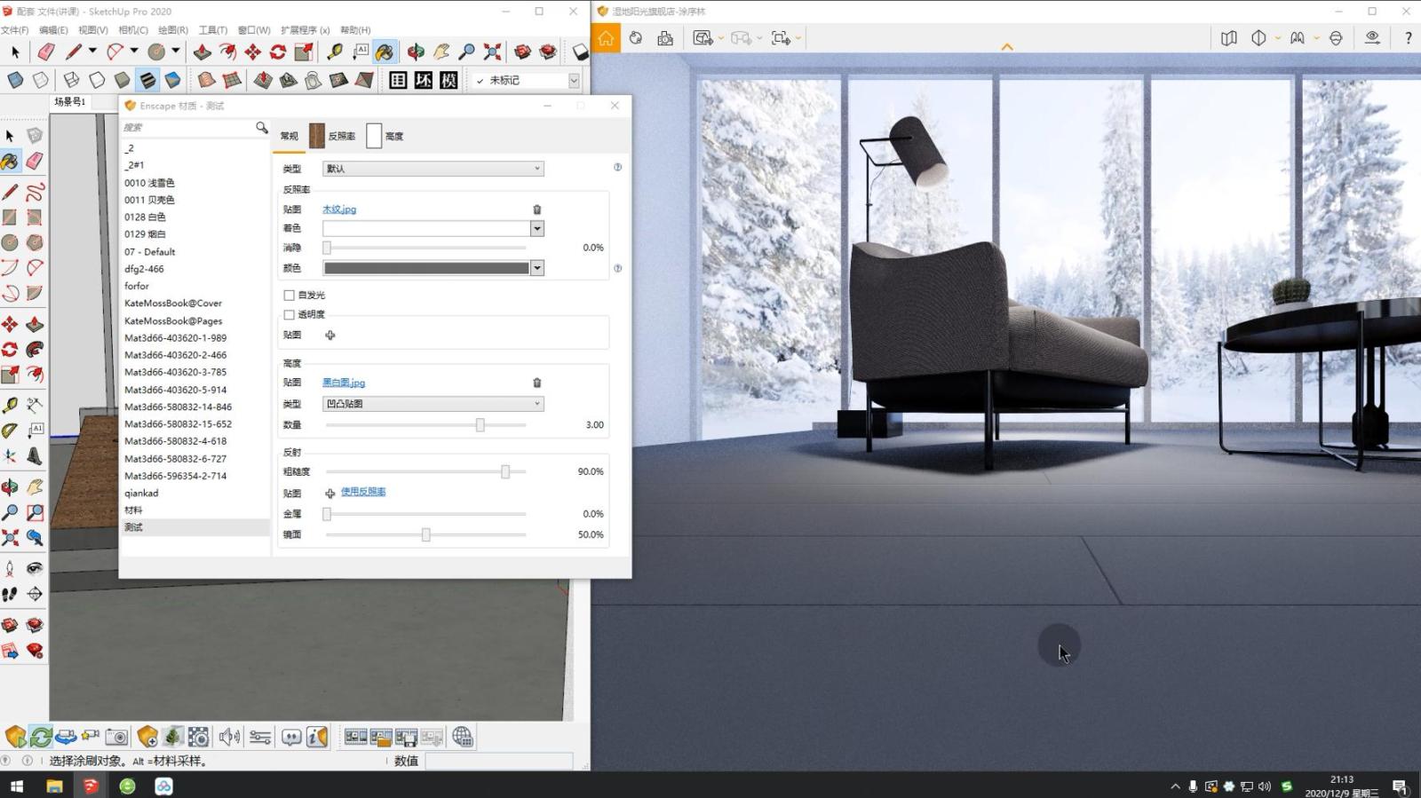Open Enscape screenshot camera icon
The image size is (1421, 798).
coord(116,737)
